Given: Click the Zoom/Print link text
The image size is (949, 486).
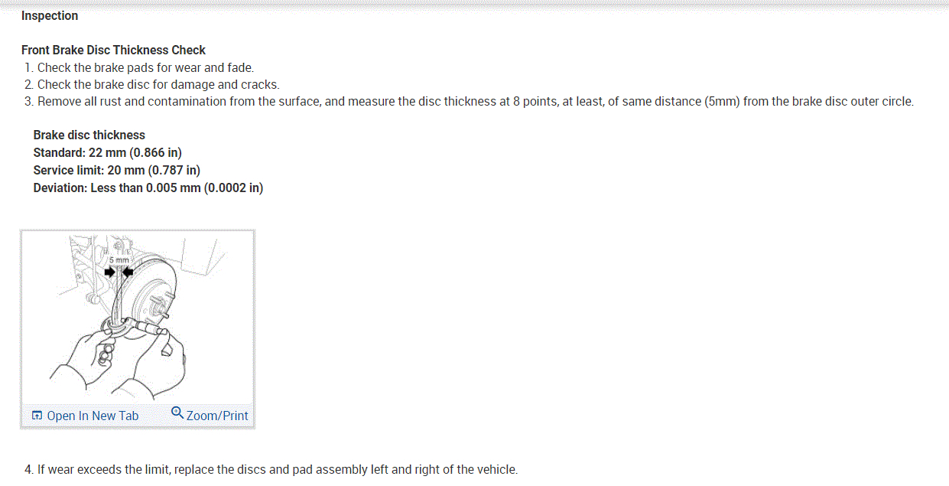Looking at the screenshot, I should 217,416.
